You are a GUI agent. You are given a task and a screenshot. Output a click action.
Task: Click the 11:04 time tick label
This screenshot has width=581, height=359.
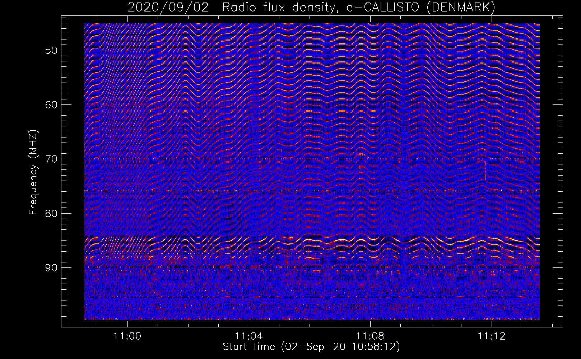[x=249, y=336]
